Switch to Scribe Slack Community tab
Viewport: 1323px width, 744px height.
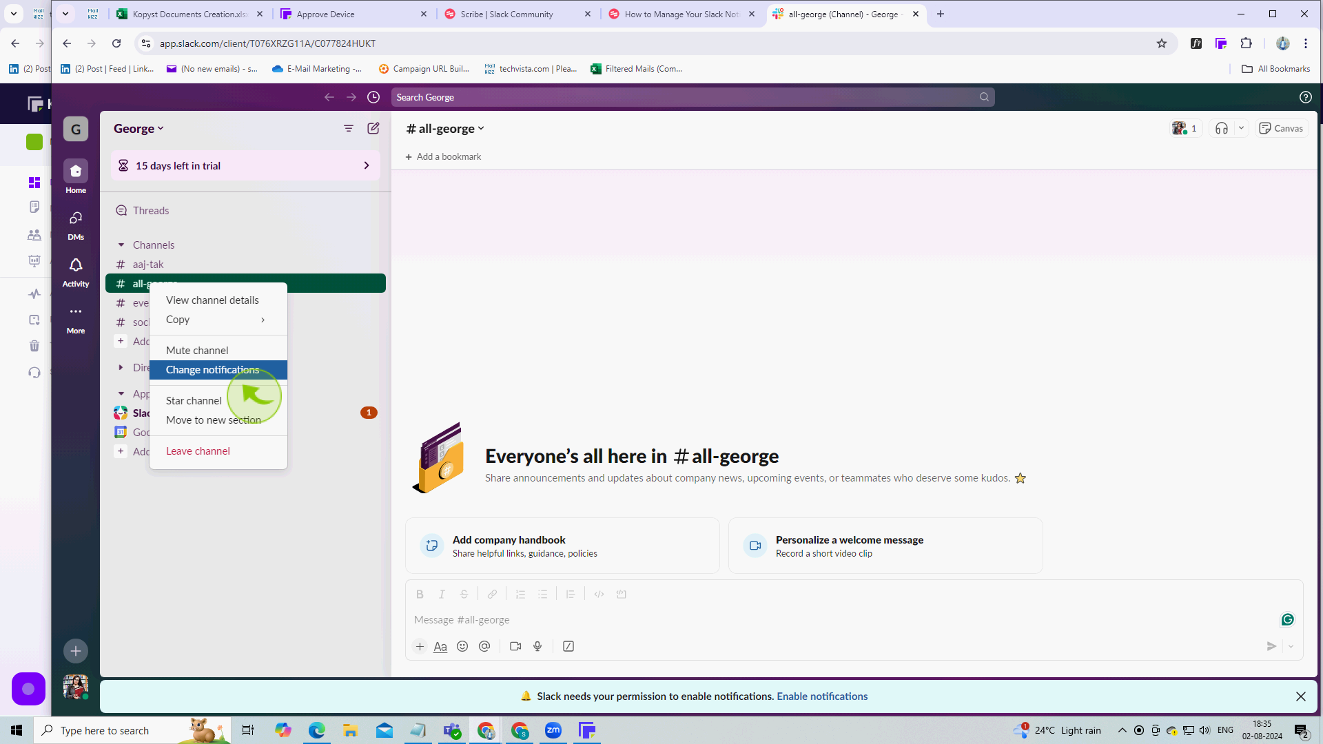[x=517, y=14]
